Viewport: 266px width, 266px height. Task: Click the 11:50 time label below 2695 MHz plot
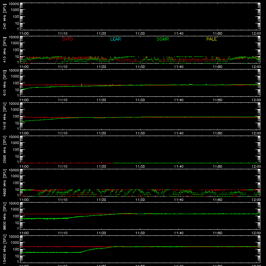pyautogui.click(x=217, y=167)
